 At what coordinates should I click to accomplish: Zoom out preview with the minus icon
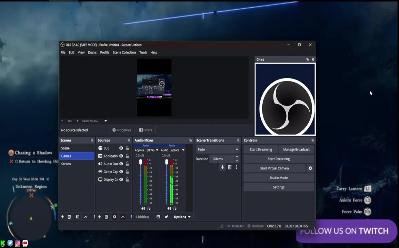(62, 121)
